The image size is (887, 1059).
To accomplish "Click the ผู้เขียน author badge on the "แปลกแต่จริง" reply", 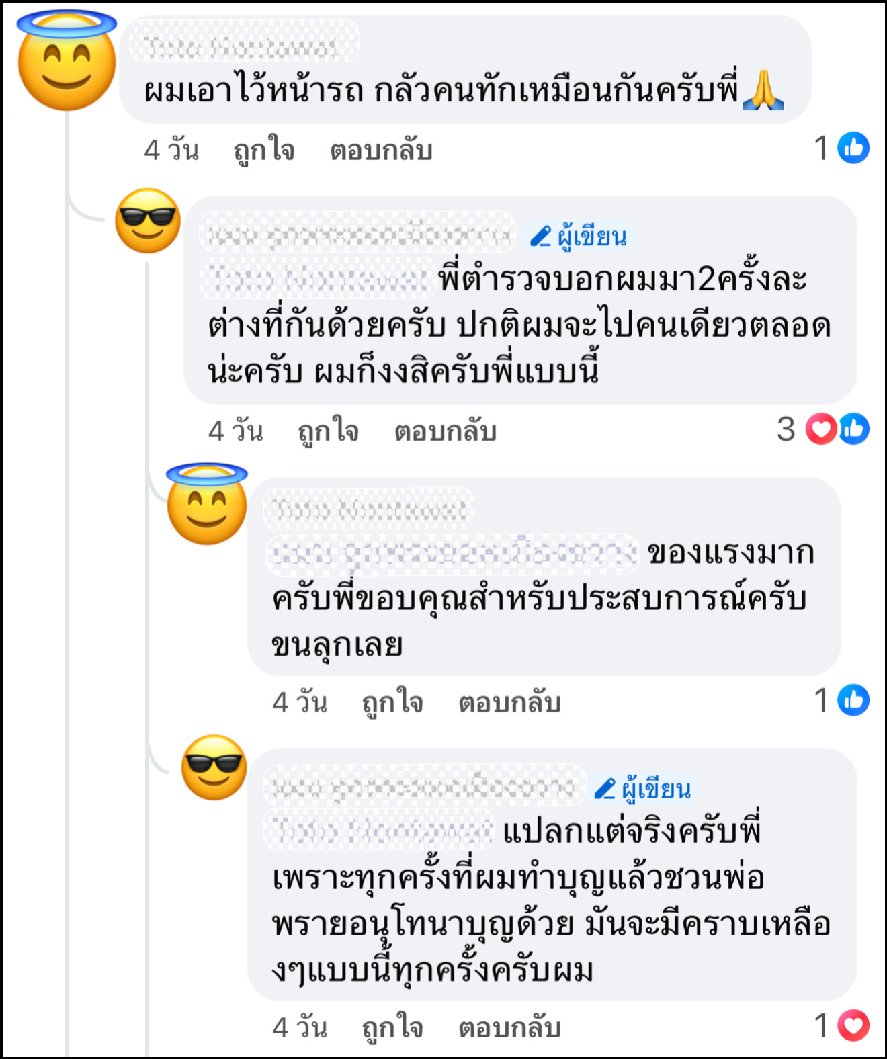I will coord(643,789).
